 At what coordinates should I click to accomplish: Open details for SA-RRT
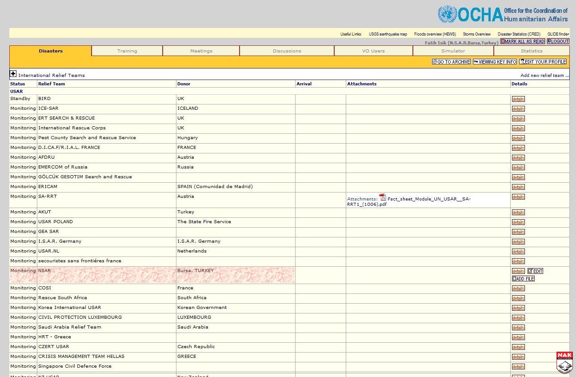point(518,197)
